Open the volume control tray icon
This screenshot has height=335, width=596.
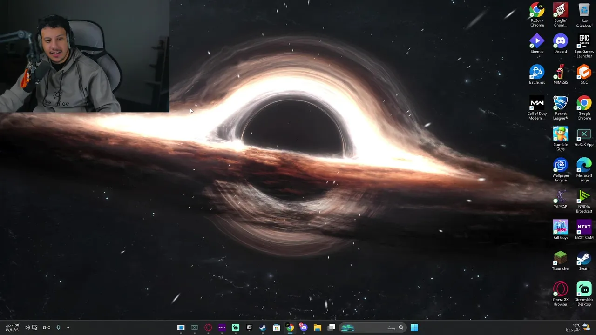[27, 328]
